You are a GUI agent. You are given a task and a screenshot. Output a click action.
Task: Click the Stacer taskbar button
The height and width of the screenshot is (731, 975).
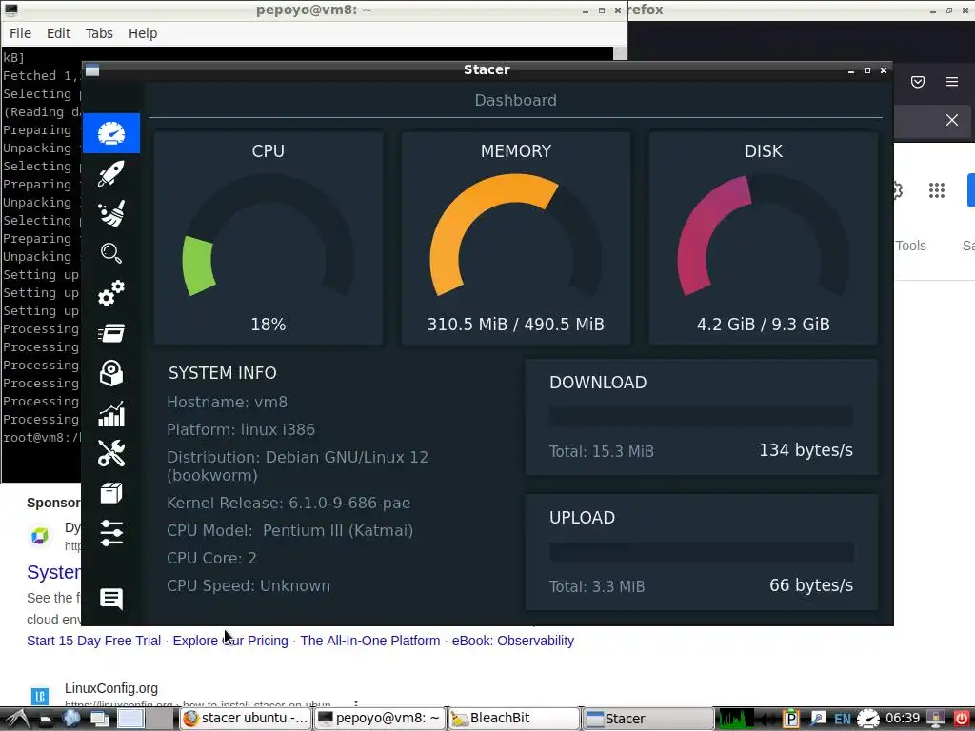coord(647,719)
